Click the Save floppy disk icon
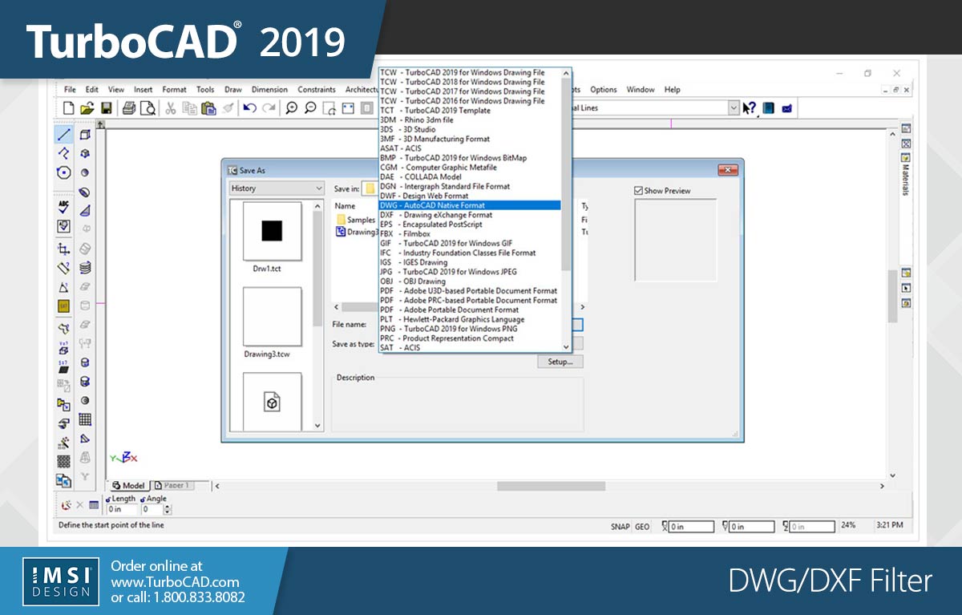962x615 pixels. pos(106,108)
